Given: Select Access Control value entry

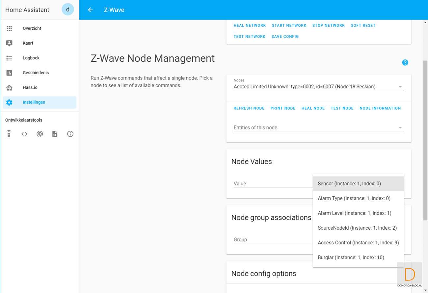Looking at the screenshot, I should click(358, 243).
